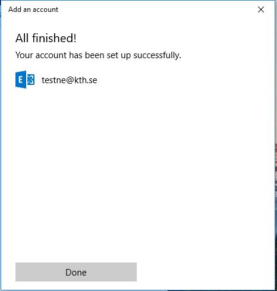This screenshot has width=277, height=291.
Task: Click the 'Add an account' window title
Action: [33, 10]
